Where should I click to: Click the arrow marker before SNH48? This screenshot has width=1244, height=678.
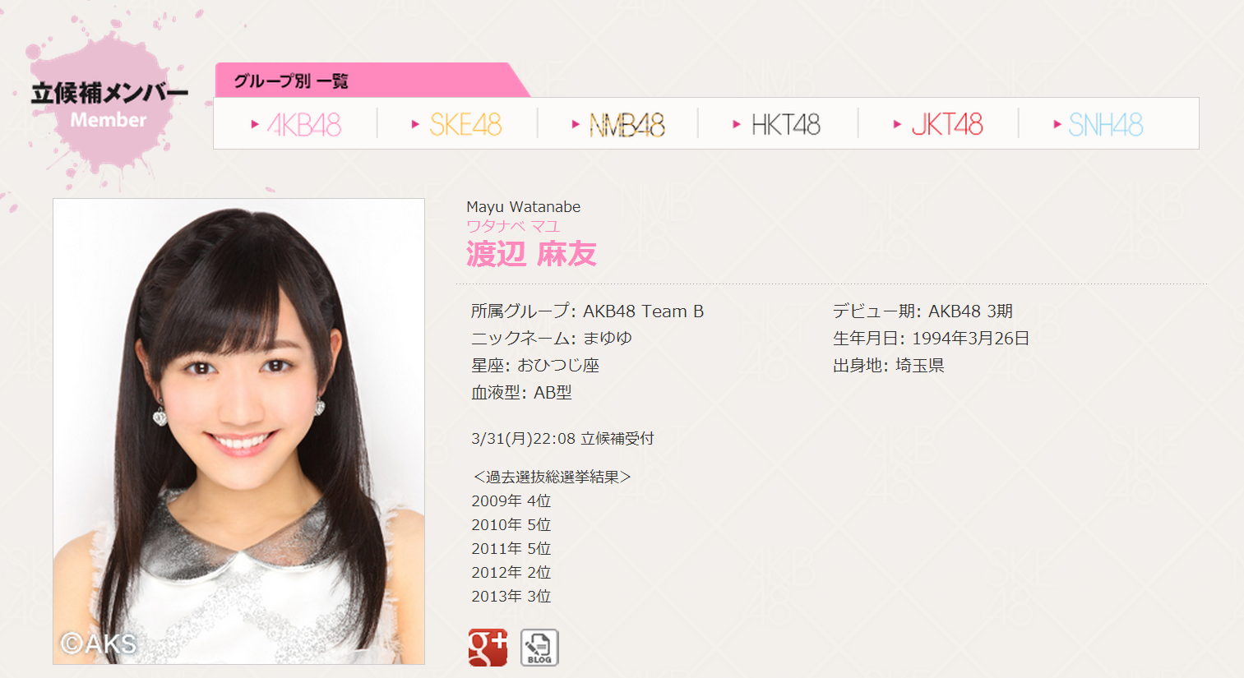[1057, 124]
